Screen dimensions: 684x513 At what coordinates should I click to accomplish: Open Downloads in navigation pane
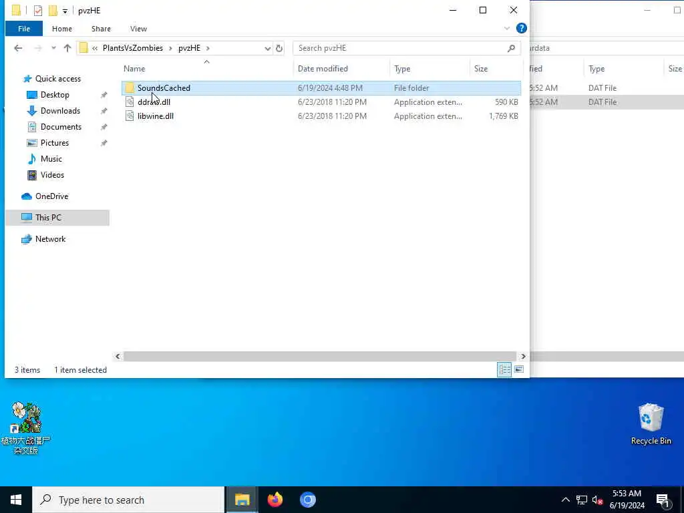[x=60, y=111]
